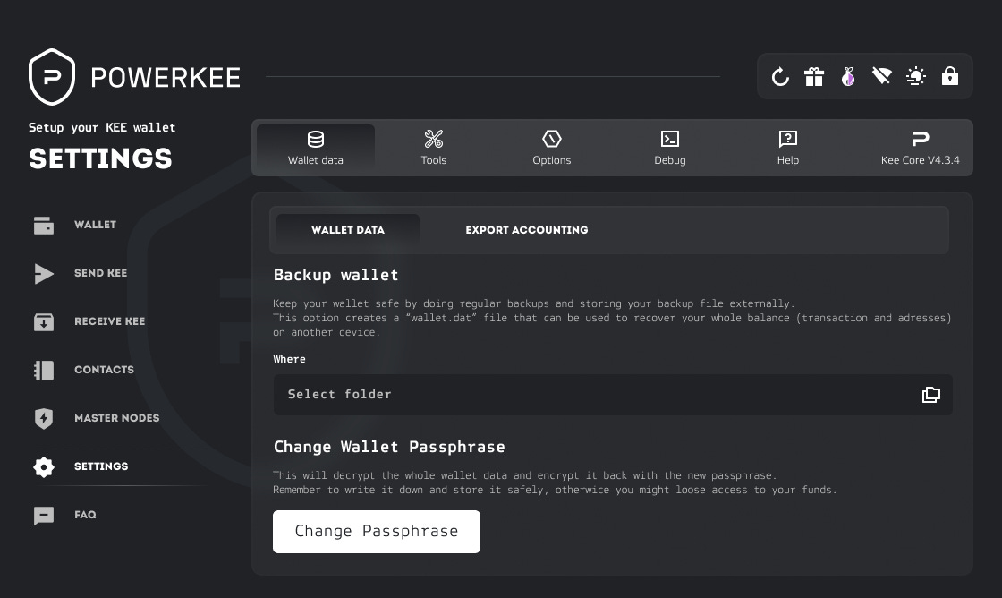Click the browse folder icon in field
This screenshot has width=1002, height=598.
(x=931, y=395)
